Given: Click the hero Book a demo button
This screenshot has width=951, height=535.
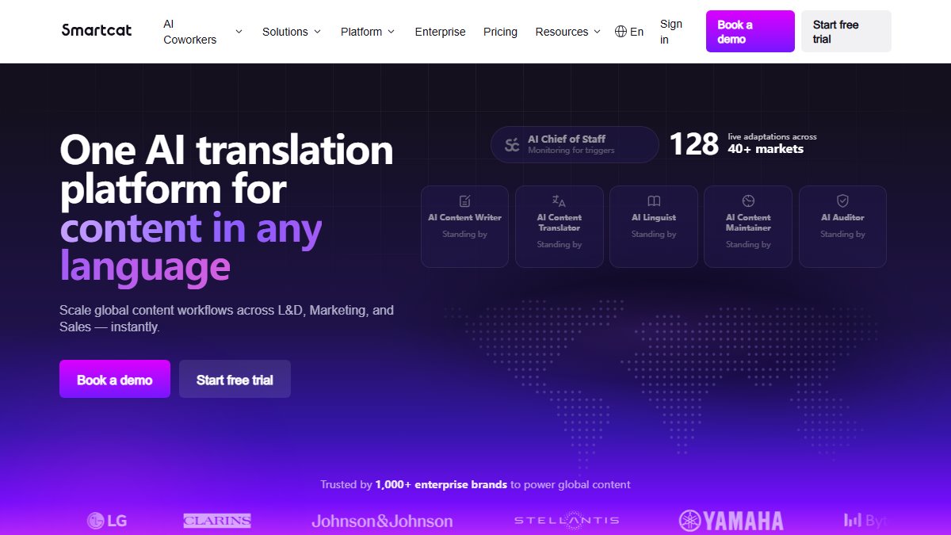Looking at the screenshot, I should coord(115,379).
